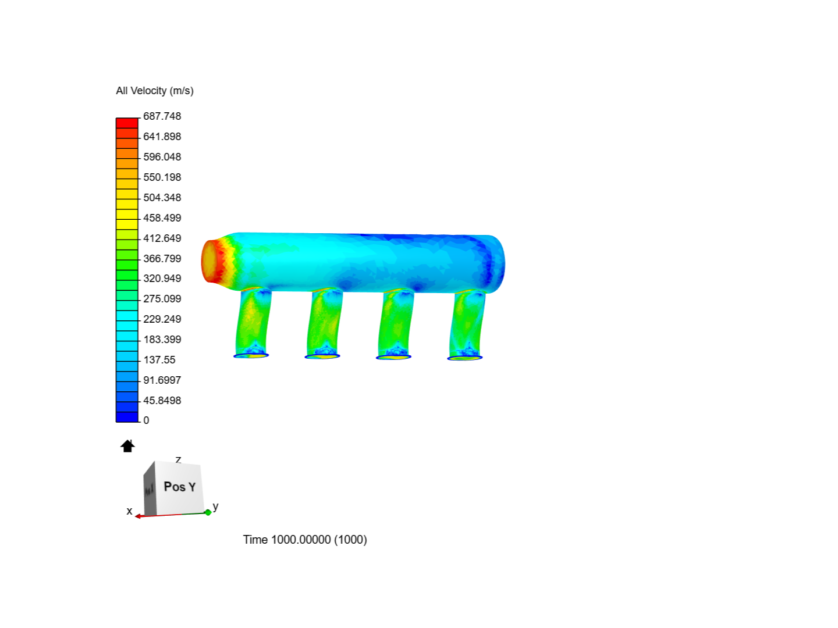This screenshot has width=838, height=628.
Task: Click the home view arrow icon
Action: tap(127, 446)
